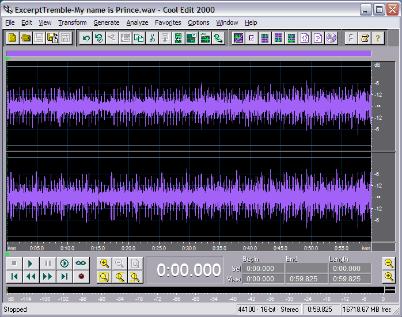Screen dimensions: 402x317
Task: Open the Transform menu
Action: pos(73,23)
